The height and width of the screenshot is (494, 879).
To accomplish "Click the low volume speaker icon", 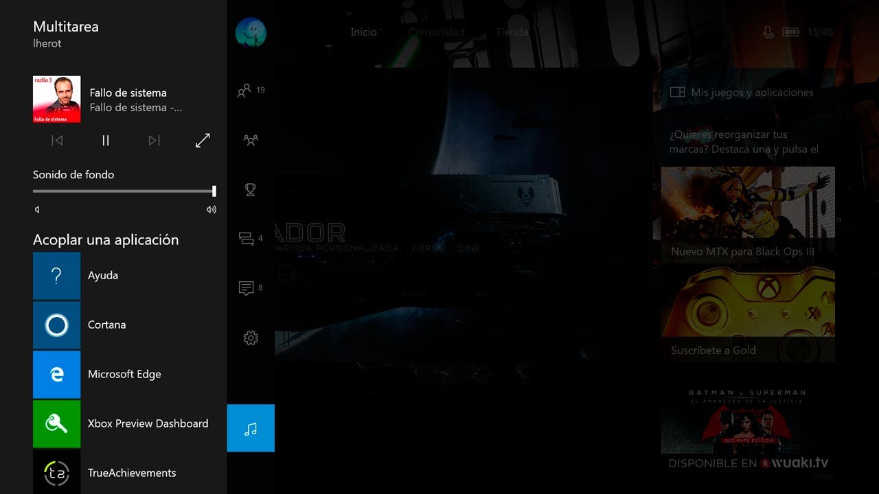I will 37,210.
